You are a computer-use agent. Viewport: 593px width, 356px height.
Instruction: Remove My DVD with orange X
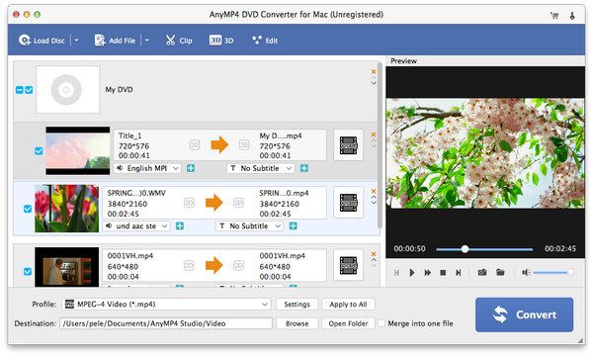click(x=374, y=71)
